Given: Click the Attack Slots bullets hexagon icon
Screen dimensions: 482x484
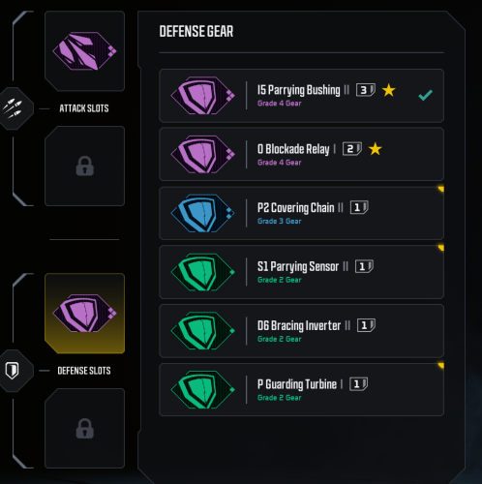Looking at the screenshot, I should pos(13,108).
